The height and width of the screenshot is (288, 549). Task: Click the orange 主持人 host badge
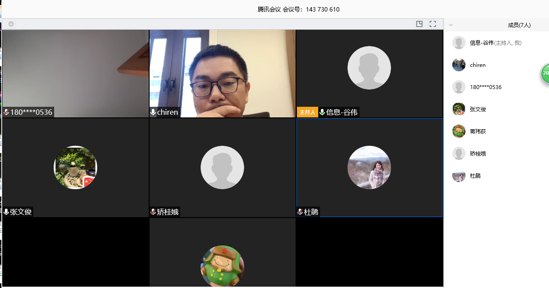[x=307, y=113]
